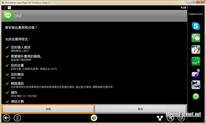This screenshot has height=124, width=206.
Task: Open the LINE rabbit character app
Action: (x=196, y=50)
